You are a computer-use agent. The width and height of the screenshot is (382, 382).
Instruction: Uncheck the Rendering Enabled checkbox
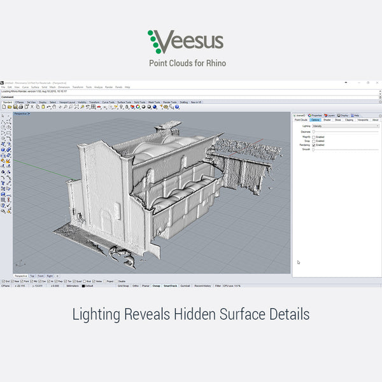tap(313, 145)
